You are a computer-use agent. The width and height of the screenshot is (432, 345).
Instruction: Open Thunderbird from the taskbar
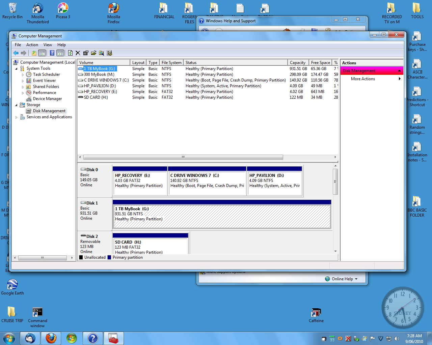(30, 338)
